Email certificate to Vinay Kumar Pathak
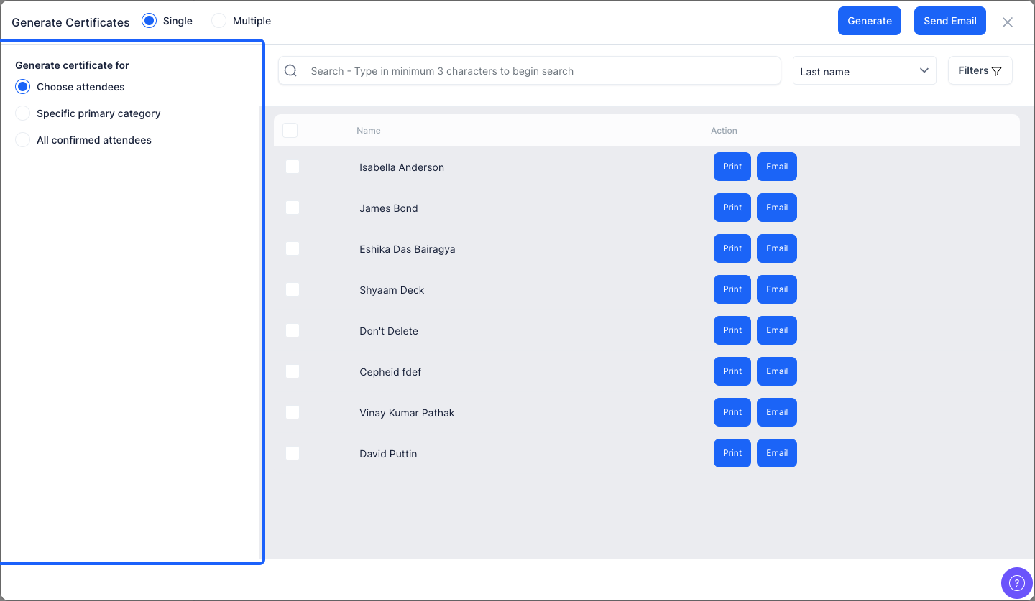Viewport: 1035px width, 601px height. point(777,412)
